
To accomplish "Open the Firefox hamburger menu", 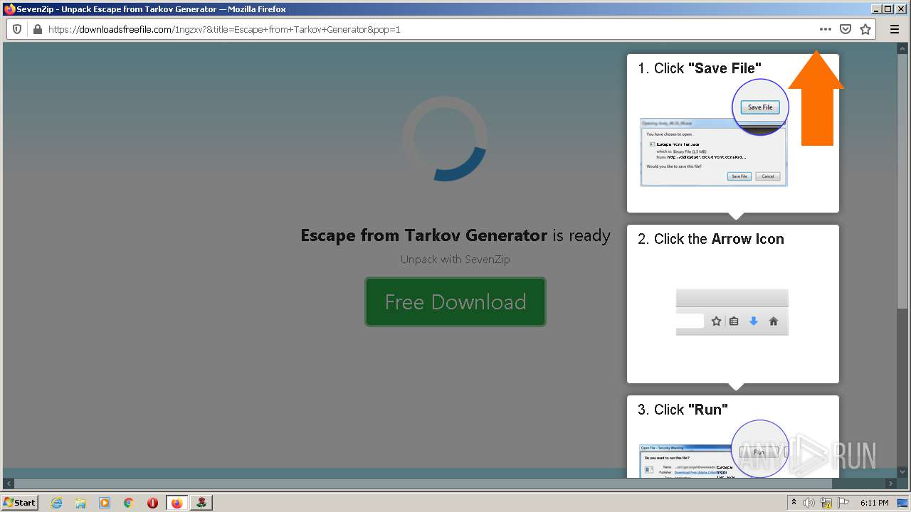I will (895, 29).
